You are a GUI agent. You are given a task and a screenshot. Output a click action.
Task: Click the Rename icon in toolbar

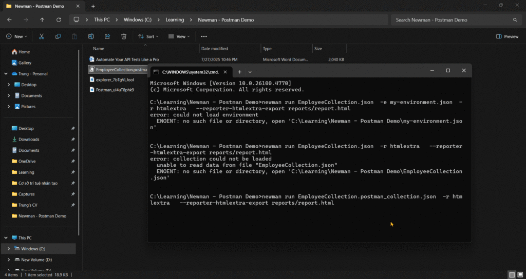91,36
